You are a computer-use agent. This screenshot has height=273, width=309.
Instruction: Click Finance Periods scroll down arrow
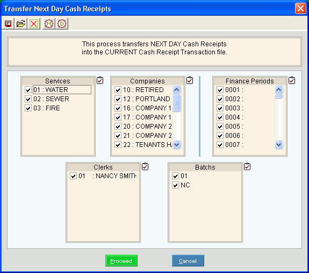click(279, 144)
